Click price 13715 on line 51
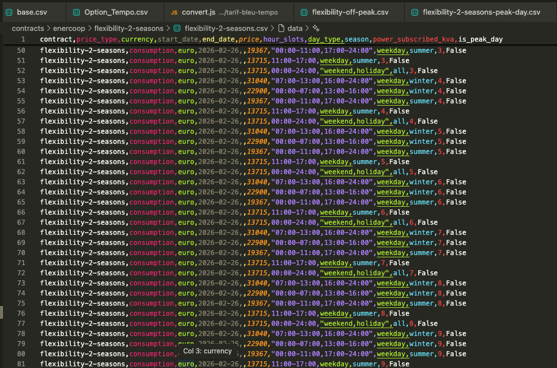The width and height of the screenshot is (557, 368). click(x=257, y=61)
